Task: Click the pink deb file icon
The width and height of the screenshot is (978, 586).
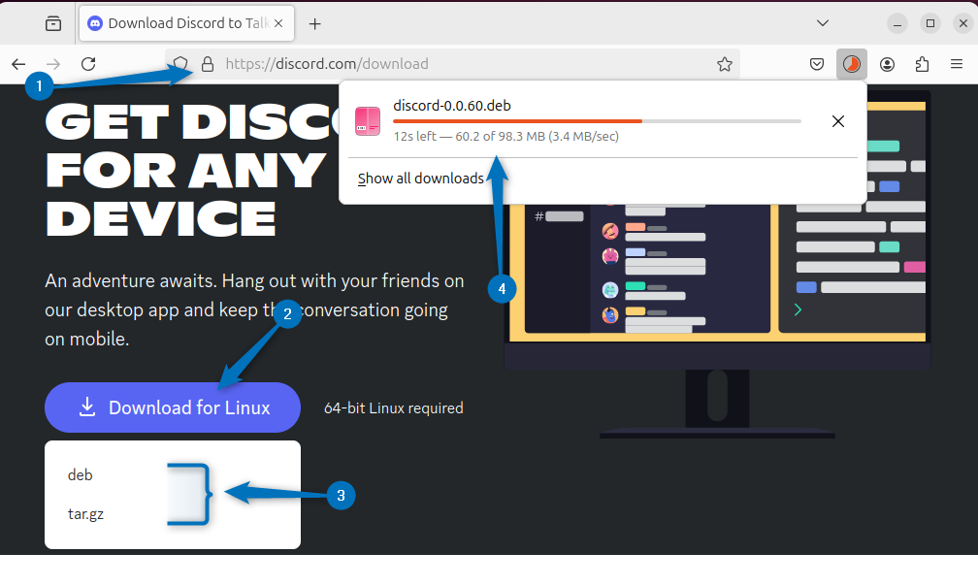Action: click(x=368, y=120)
